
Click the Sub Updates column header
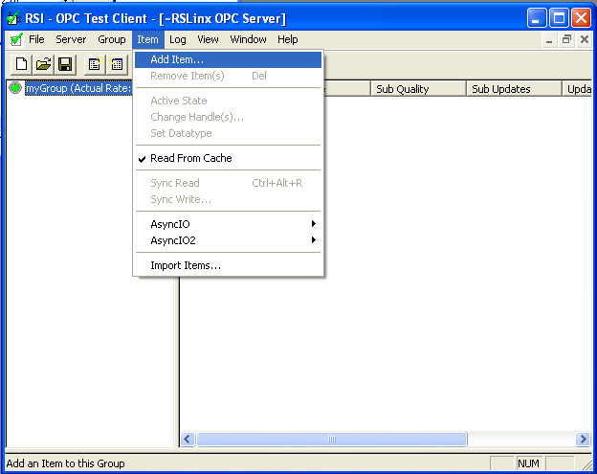coord(514,89)
